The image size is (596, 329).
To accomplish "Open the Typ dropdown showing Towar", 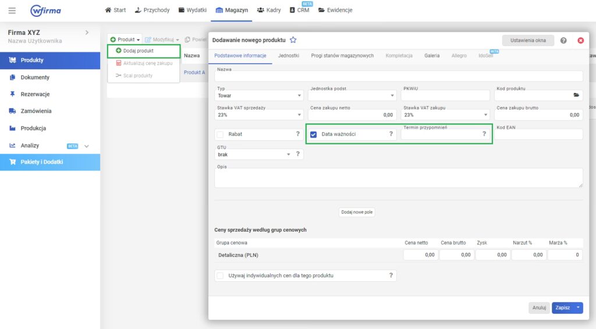I will click(259, 95).
